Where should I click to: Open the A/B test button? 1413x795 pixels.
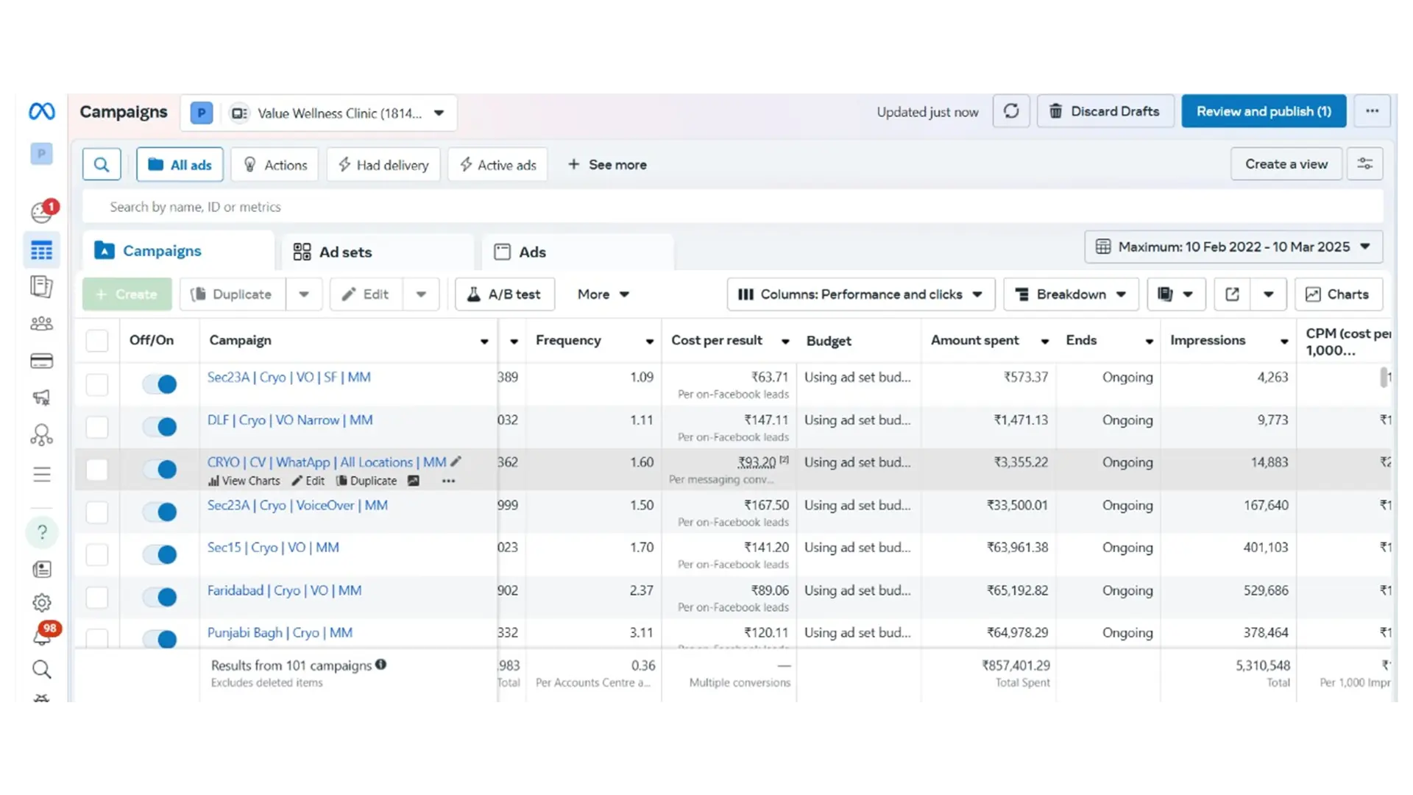(505, 294)
